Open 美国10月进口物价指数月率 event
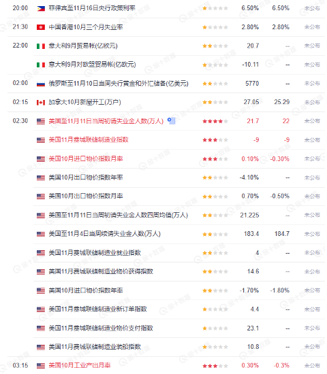Image resolution: width=327 pixels, height=374 pixels. click(86, 158)
